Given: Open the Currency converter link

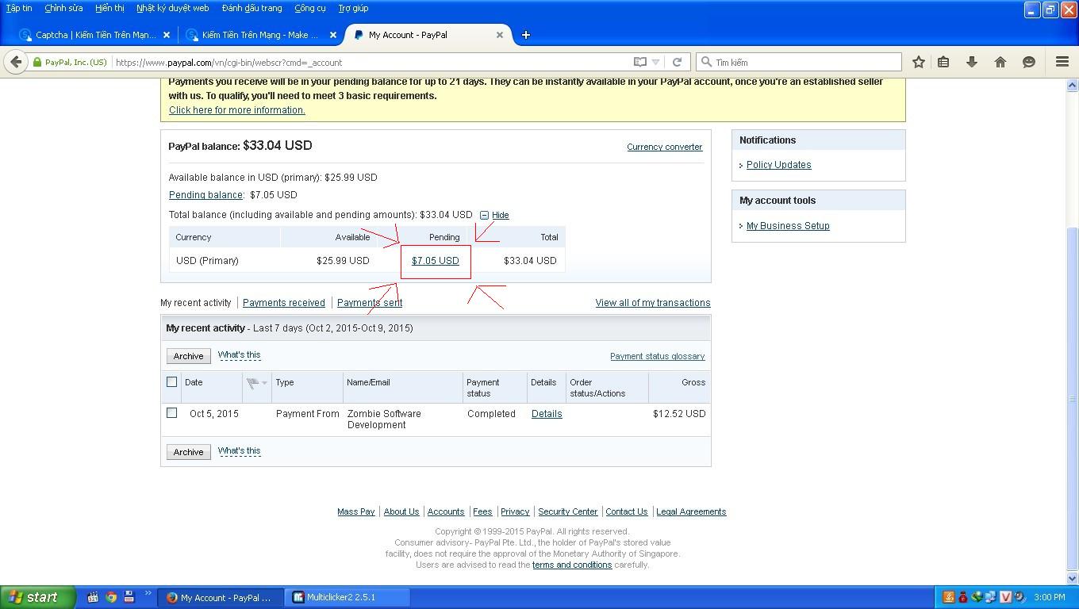Looking at the screenshot, I should 665,147.
